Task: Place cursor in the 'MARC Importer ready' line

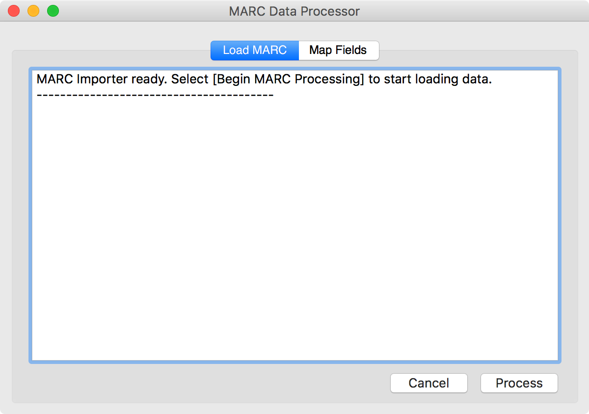Action: (264, 79)
